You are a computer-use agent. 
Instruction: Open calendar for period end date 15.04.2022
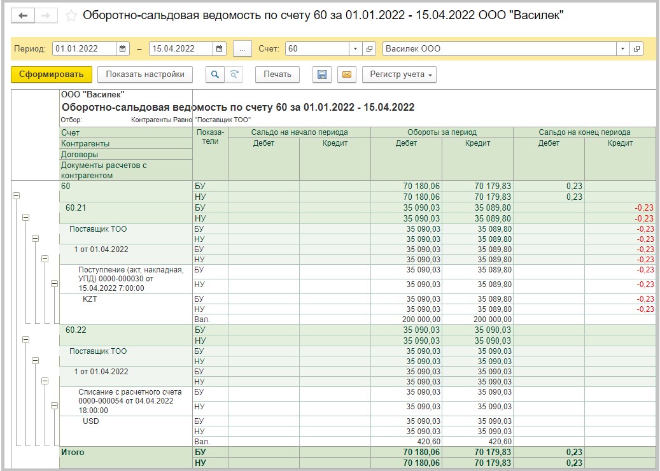220,49
